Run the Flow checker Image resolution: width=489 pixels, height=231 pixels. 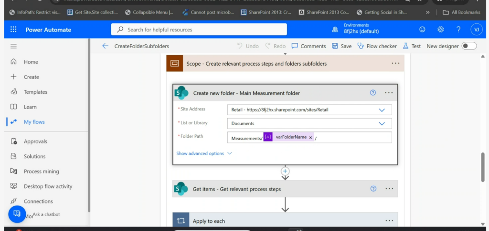coord(377,46)
